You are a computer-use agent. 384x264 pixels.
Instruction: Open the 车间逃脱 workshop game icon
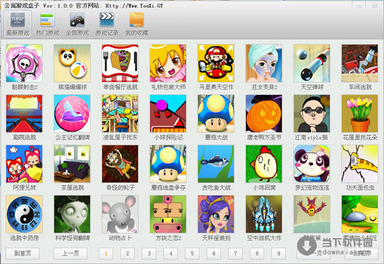pos(360,63)
